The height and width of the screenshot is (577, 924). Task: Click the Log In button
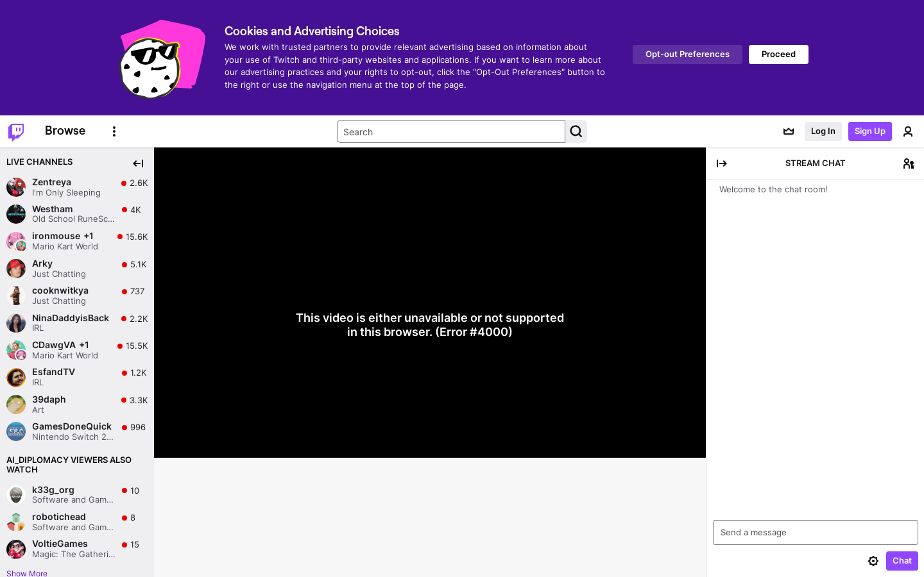(x=823, y=131)
